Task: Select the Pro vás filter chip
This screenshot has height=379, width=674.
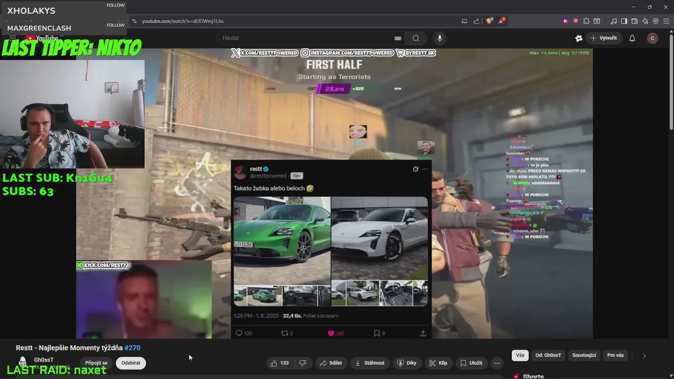Action: pos(616,355)
